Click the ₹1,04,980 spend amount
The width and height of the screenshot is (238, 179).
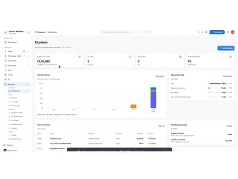coord(44,62)
